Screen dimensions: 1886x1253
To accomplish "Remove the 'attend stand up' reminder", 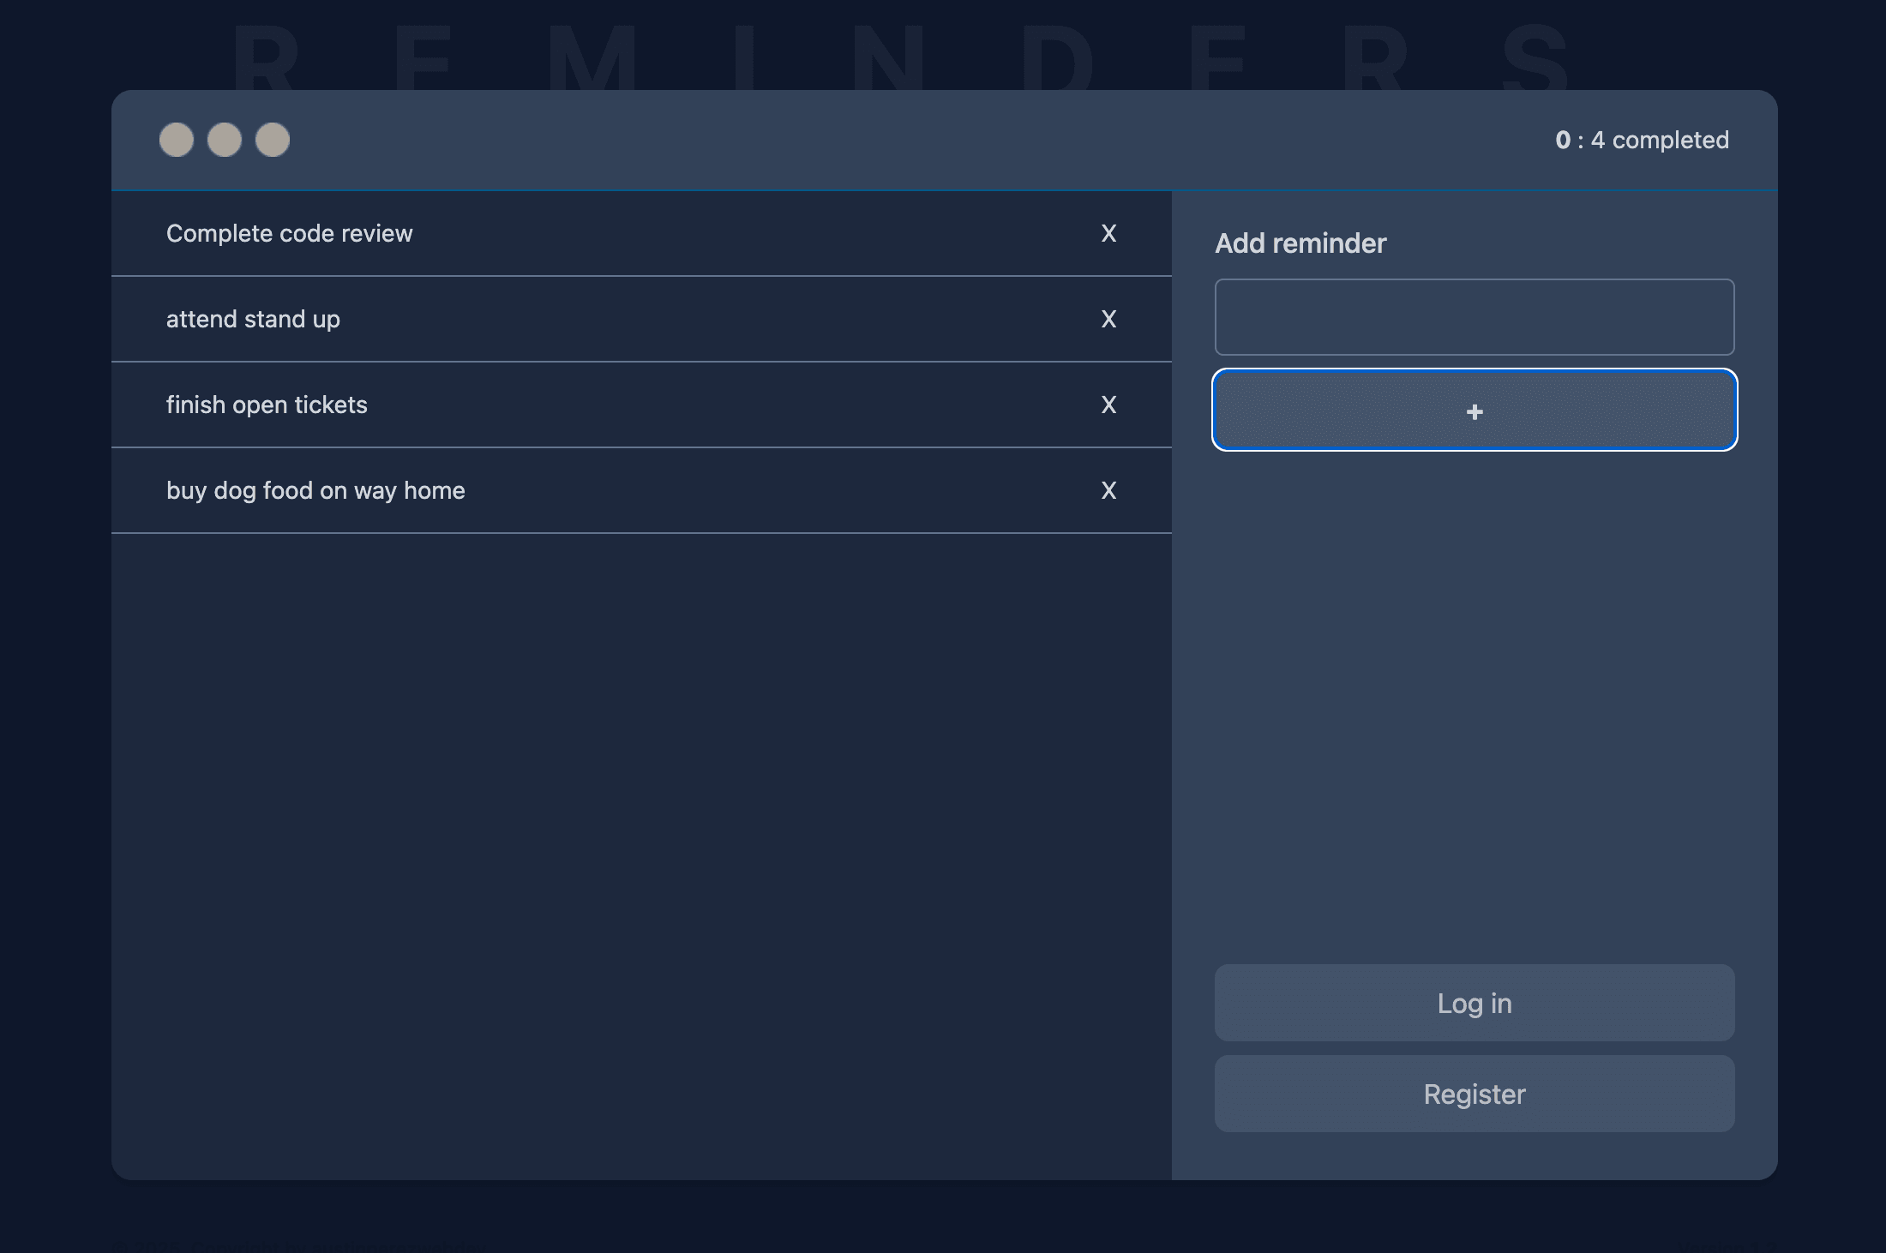I will 1108,319.
